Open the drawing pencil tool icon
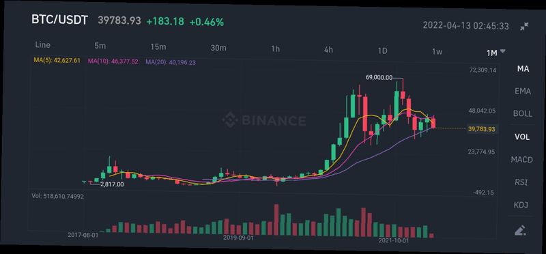The width and height of the screenshot is (546, 254). (521, 230)
